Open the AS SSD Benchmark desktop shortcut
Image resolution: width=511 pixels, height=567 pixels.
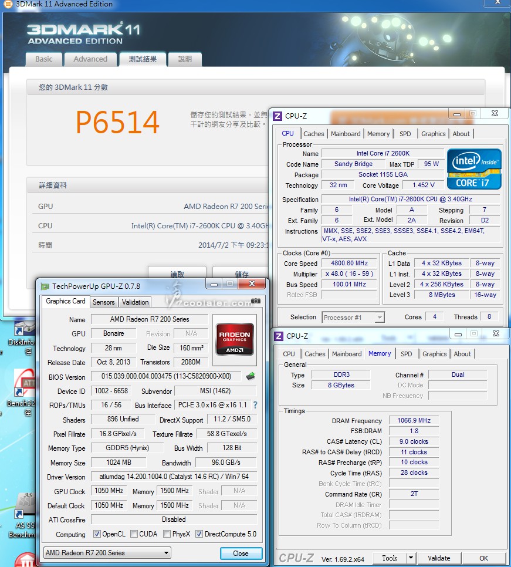(22, 515)
